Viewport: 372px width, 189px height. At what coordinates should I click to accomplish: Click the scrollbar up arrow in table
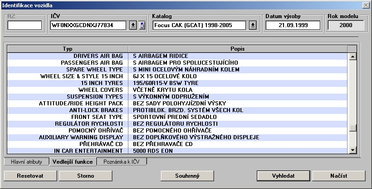point(352,57)
